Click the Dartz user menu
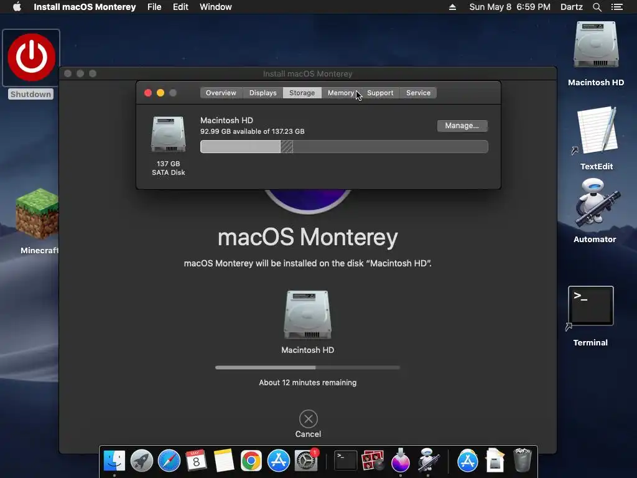Viewport: 637px width, 478px height. tap(572, 7)
